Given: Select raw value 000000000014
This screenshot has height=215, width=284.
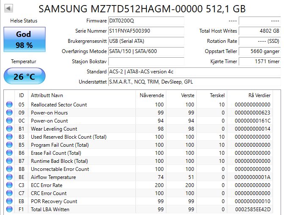Looking at the screenshot, I should click(x=253, y=129).
